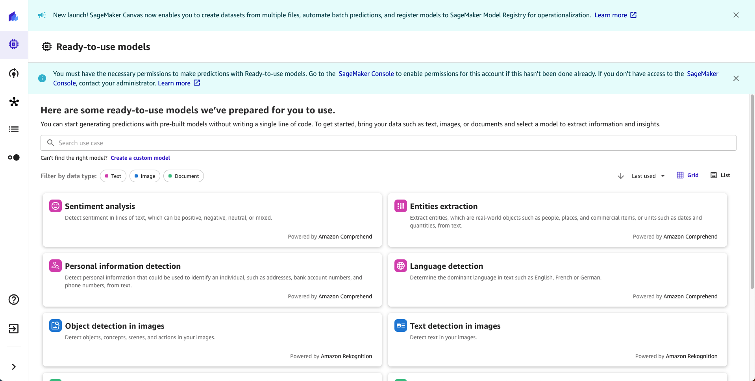Click the Search use case field

tap(389, 143)
